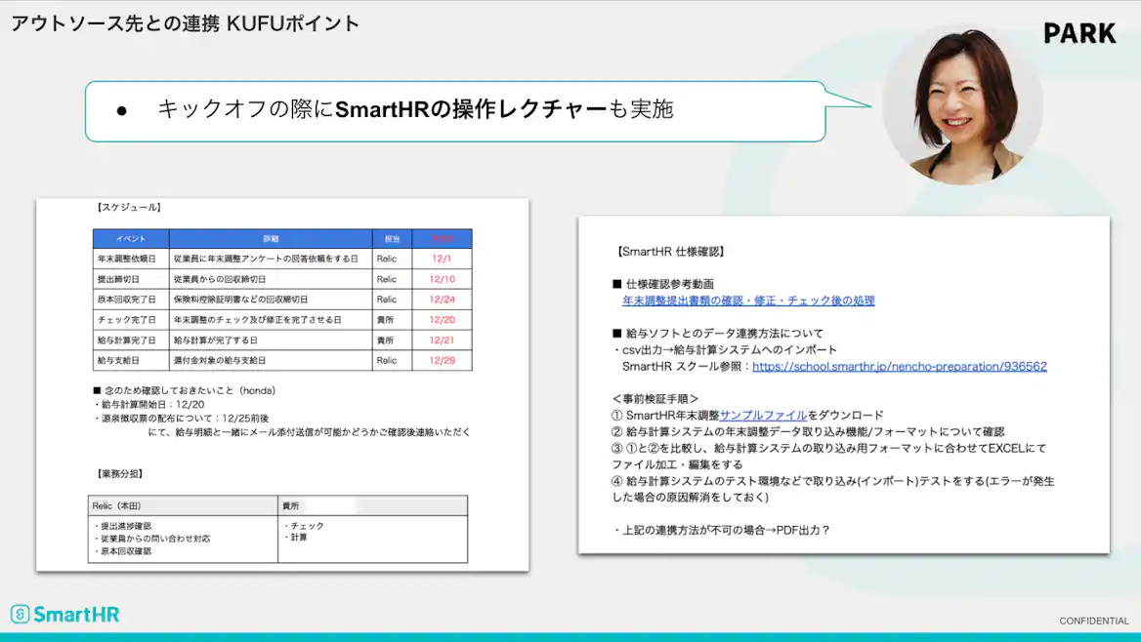Click the blue イベント header cell
1141x642 pixels.
[x=130, y=238]
